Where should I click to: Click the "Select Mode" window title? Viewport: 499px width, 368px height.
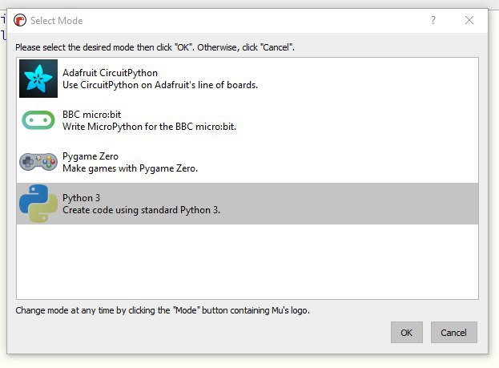[x=56, y=21]
